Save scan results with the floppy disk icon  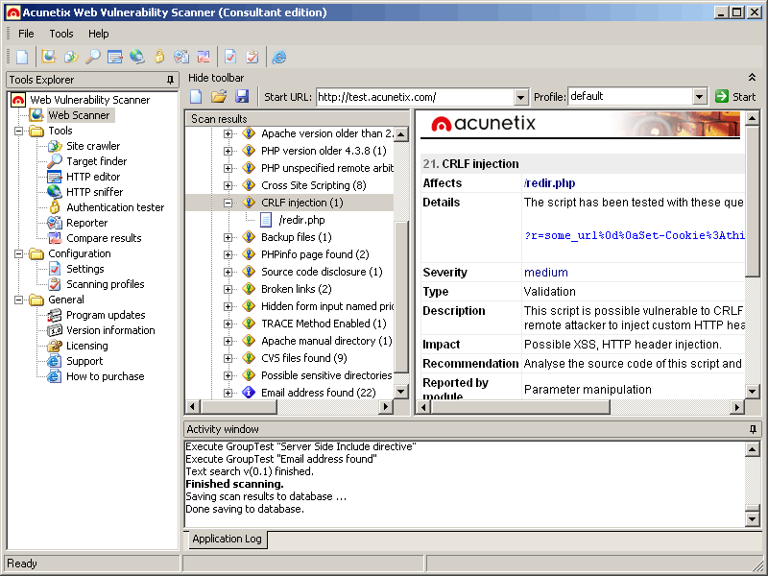(242, 97)
